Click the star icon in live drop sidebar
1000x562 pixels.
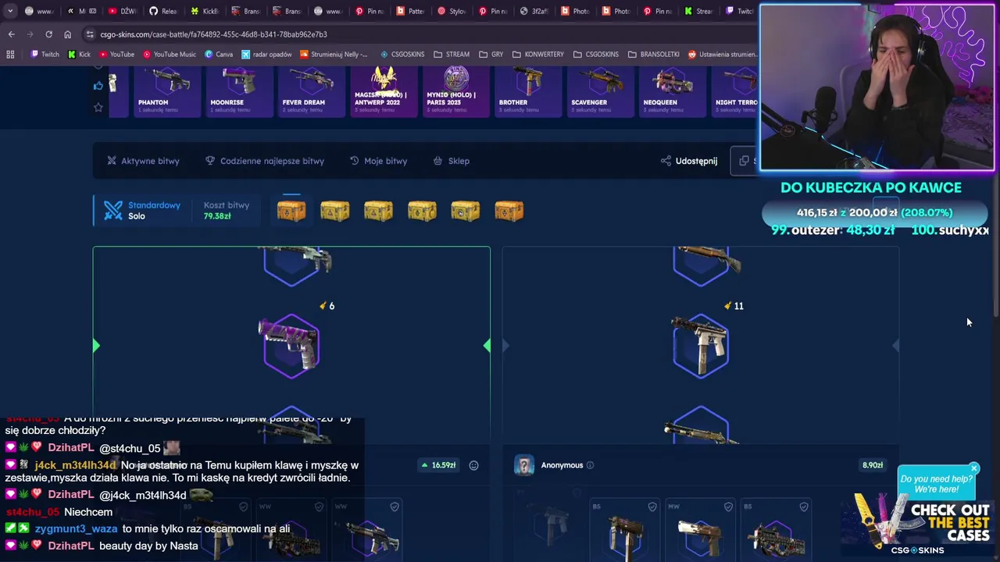tap(98, 107)
